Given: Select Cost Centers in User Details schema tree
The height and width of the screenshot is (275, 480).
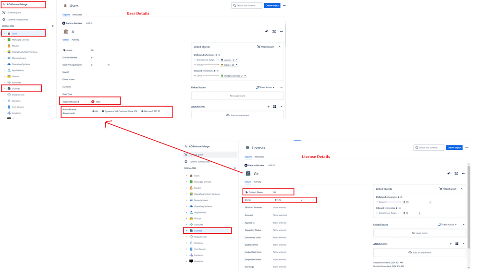Looking at the screenshot, I should pyautogui.click(x=18, y=107).
